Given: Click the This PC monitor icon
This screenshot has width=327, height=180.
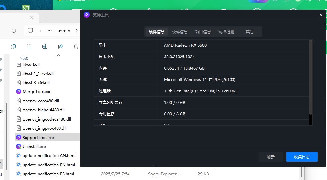Looking at the screenshot, I should point(30,31).
